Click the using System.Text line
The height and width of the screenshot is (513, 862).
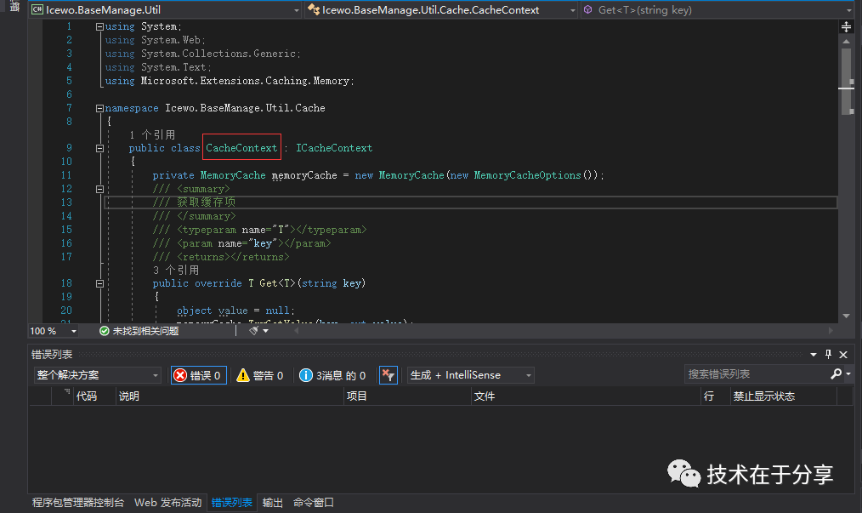pos(158,67)
